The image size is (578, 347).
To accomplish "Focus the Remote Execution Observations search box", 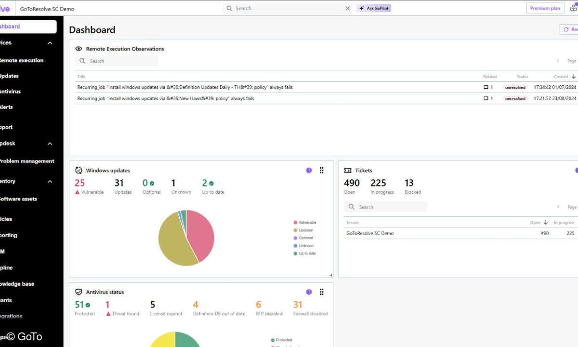I will tap(117, 61).
